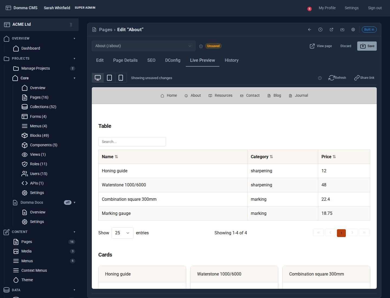Open Views (1) in sidebar

(x=38, y=154)
